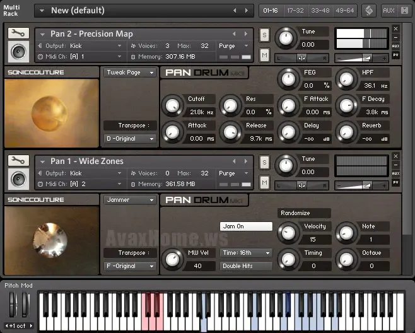The image size is (415, 333).
Task: Click the Pan 2 volume slider
Action: 361,58
